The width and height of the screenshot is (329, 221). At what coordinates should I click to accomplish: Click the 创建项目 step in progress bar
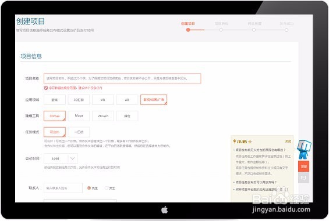pos(188,23)
